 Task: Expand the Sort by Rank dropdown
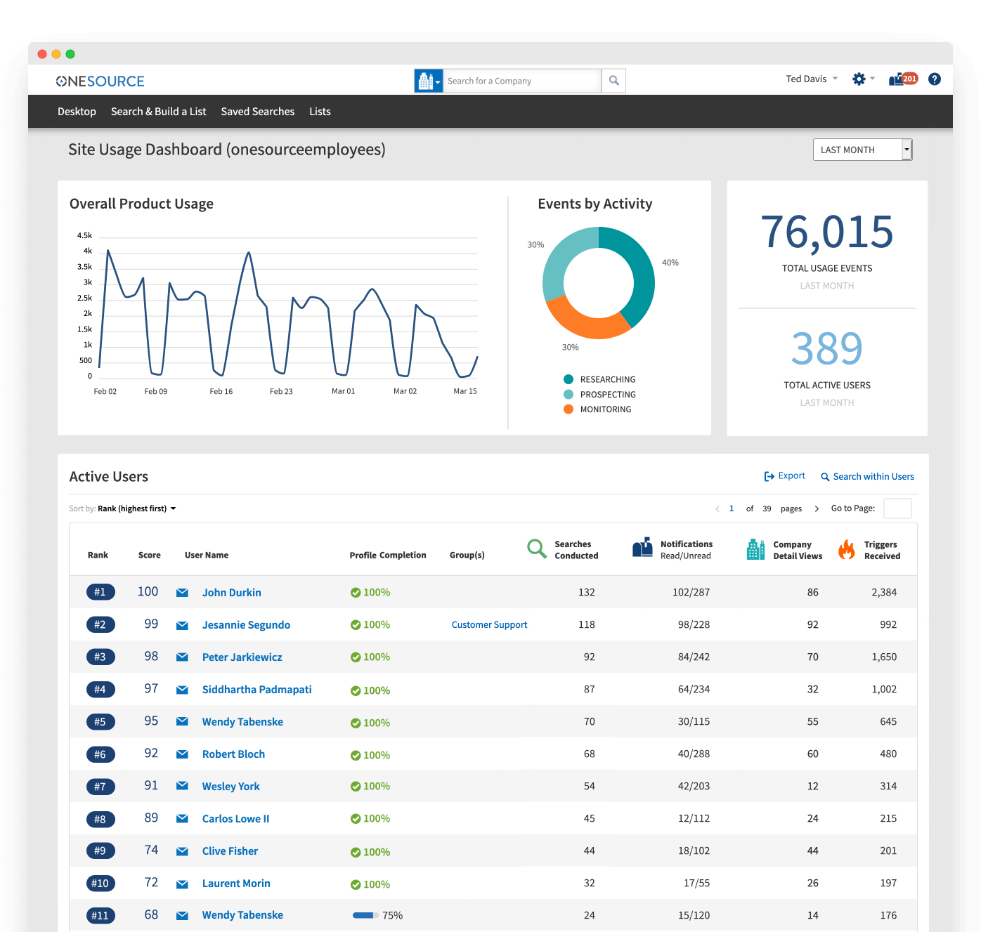pyautogui.click(x=137, y=508)
